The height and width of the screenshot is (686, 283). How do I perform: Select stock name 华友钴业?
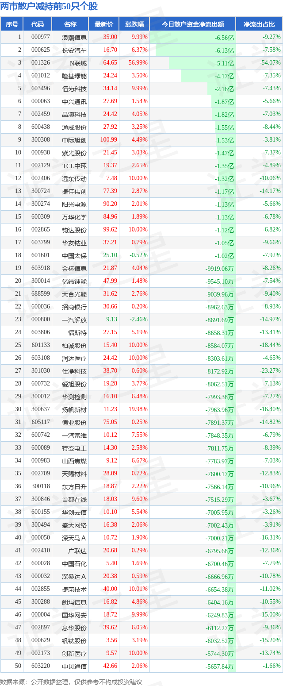pyautogui.click(x=74, y=243)
